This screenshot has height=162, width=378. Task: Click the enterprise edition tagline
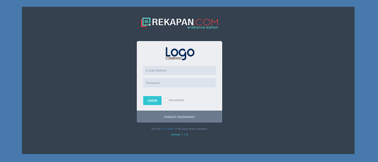point(203,28)
